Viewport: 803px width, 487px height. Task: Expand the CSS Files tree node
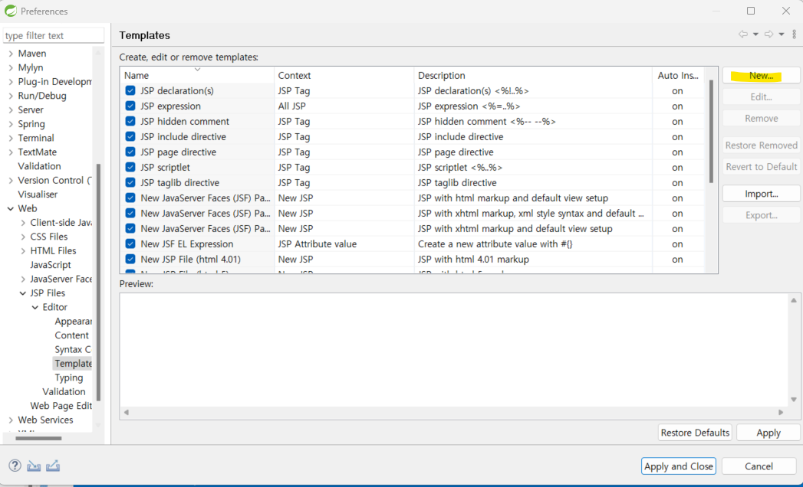(23, 237)
